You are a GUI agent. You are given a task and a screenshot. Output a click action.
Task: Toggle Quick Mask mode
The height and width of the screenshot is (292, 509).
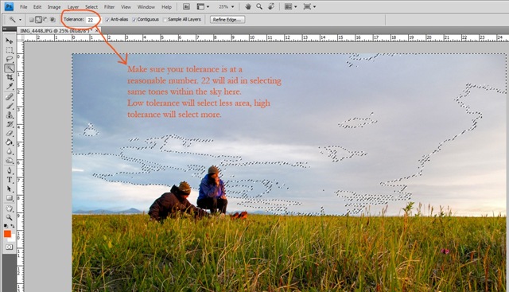coord(9,247)
